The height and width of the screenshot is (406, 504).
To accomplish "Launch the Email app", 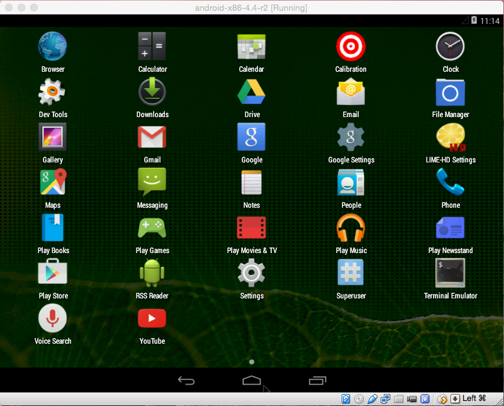I will pyautogui.click(x=350, y=92).
